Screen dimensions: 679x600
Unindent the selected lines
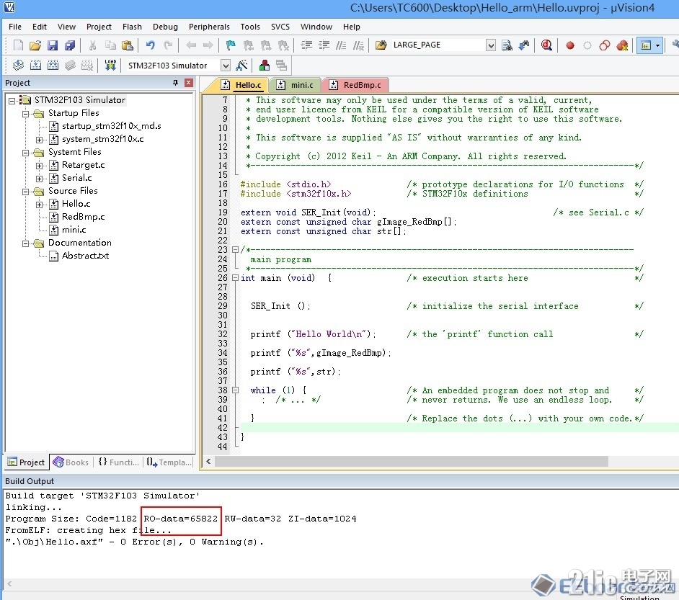[x=324, y=45]
